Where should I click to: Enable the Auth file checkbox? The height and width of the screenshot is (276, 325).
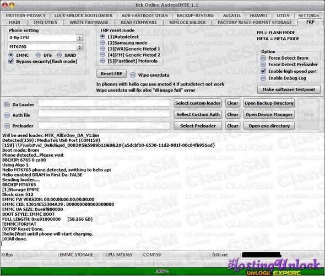(x=7, y=115)
